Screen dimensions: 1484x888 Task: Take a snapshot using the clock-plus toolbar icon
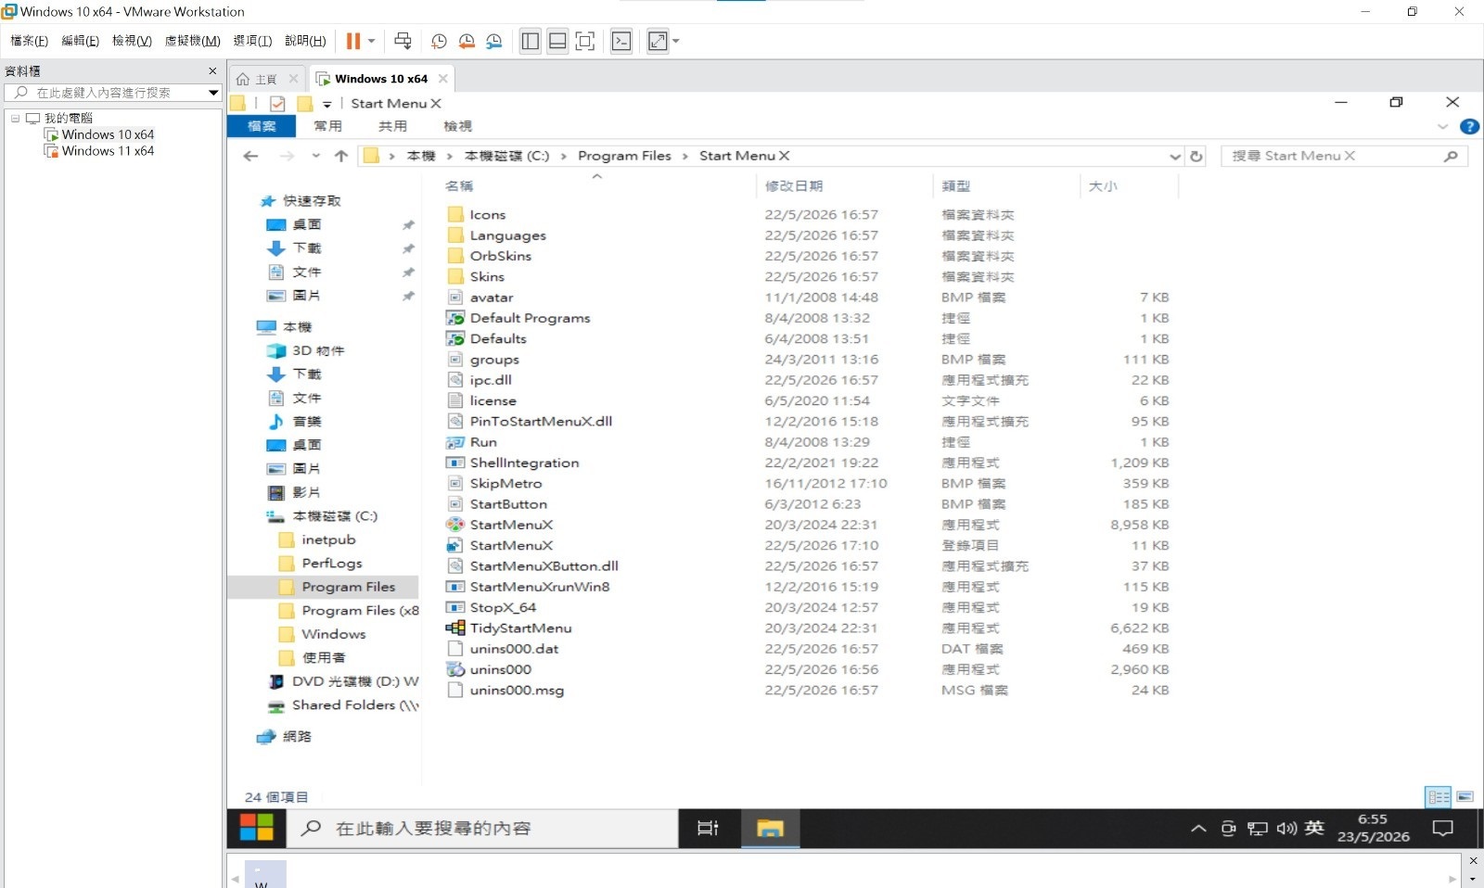point(439,41)
